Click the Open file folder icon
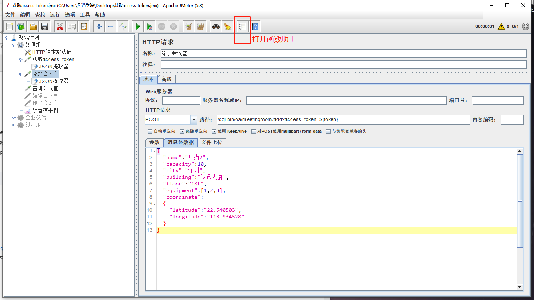Screen dimensions: 534x300 coord(33,26)
